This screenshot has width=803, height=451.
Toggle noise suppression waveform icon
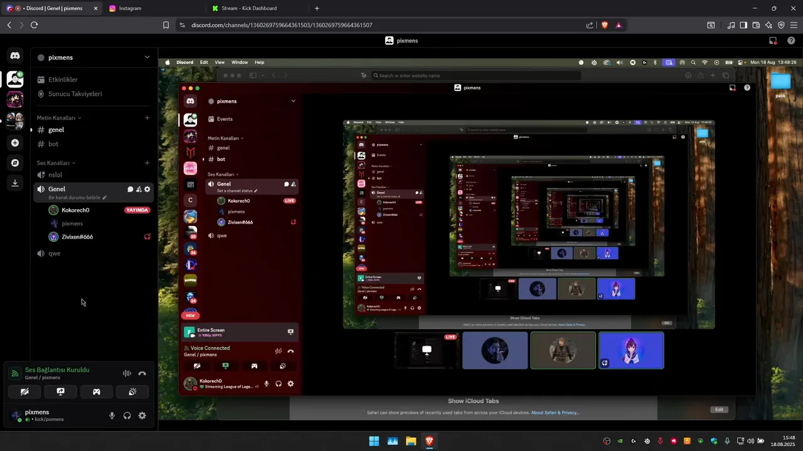click(x=127, y=373)
